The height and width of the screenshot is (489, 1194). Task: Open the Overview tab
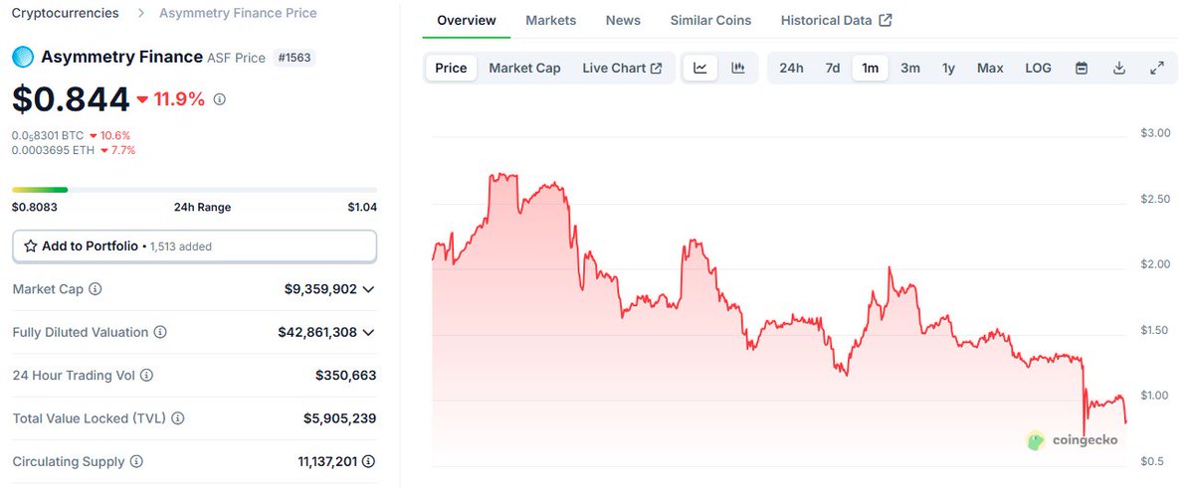click(466, 20)
